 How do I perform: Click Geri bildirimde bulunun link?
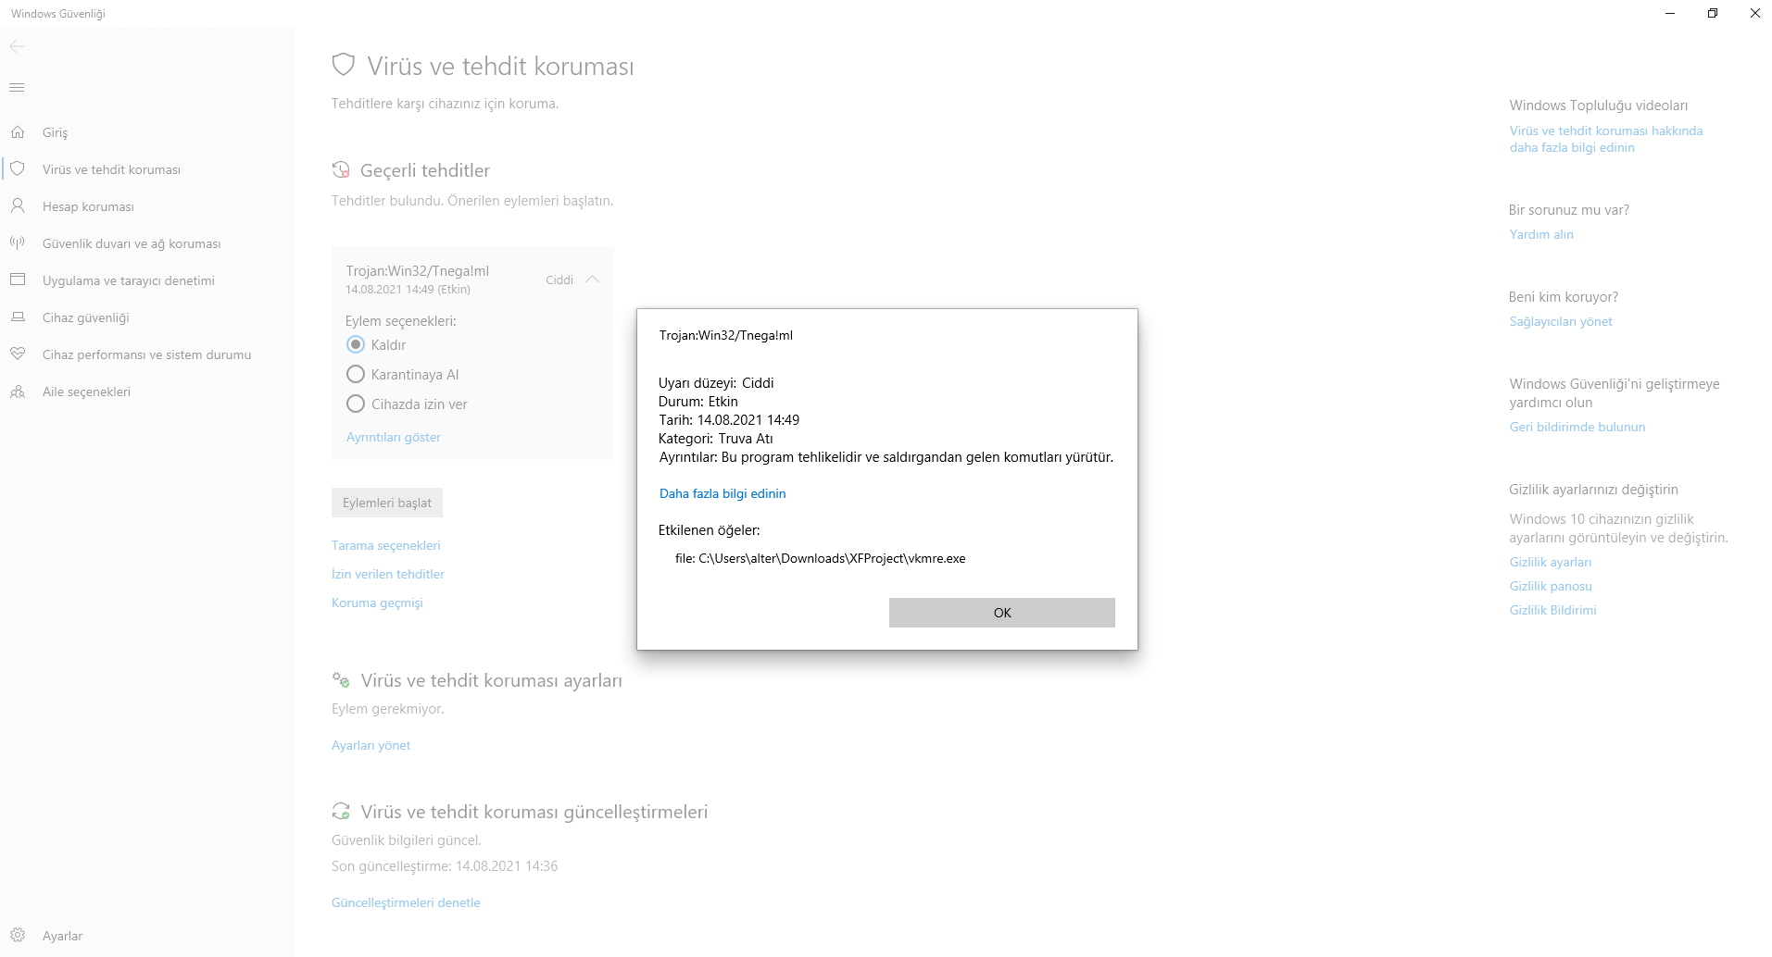(1577, 427)
